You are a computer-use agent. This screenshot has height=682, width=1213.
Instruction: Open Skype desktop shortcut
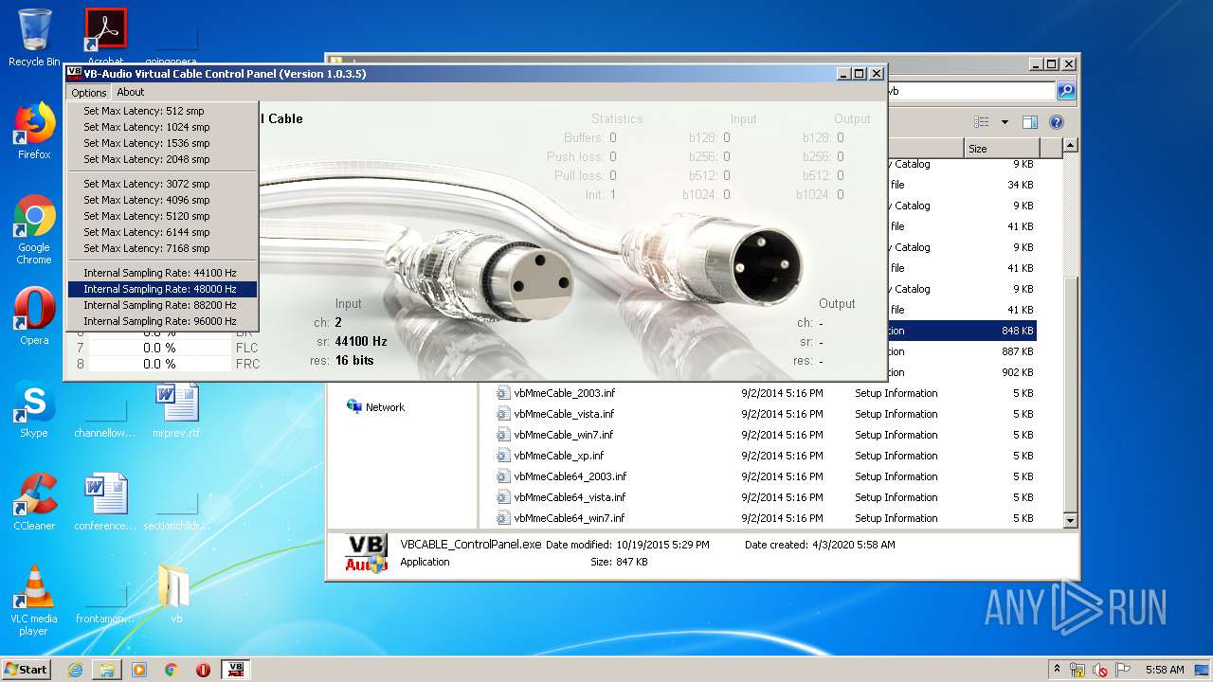(34, 409)
